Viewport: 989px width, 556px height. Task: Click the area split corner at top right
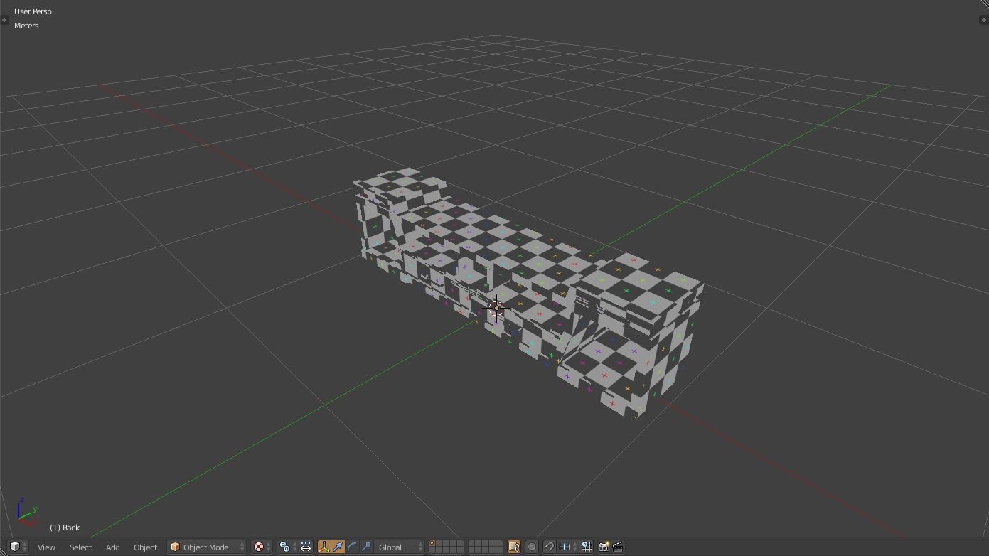tap(984, 4)
